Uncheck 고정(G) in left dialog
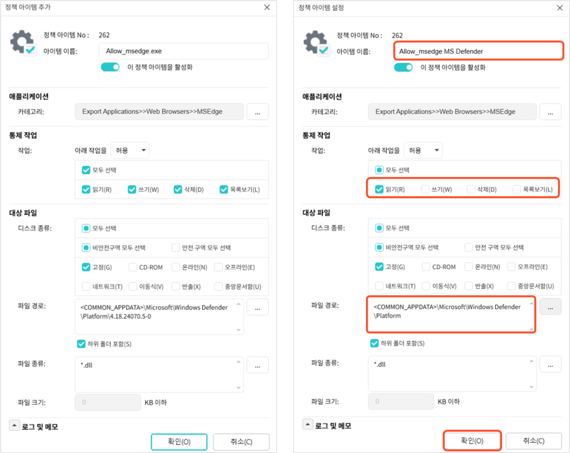570x453 pixels. tap(86, 267)
